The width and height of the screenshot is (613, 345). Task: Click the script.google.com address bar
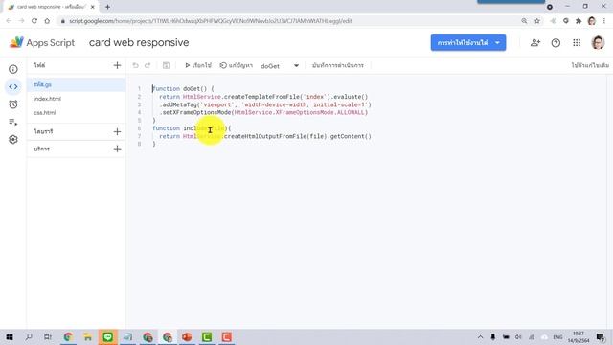(211, 21)
